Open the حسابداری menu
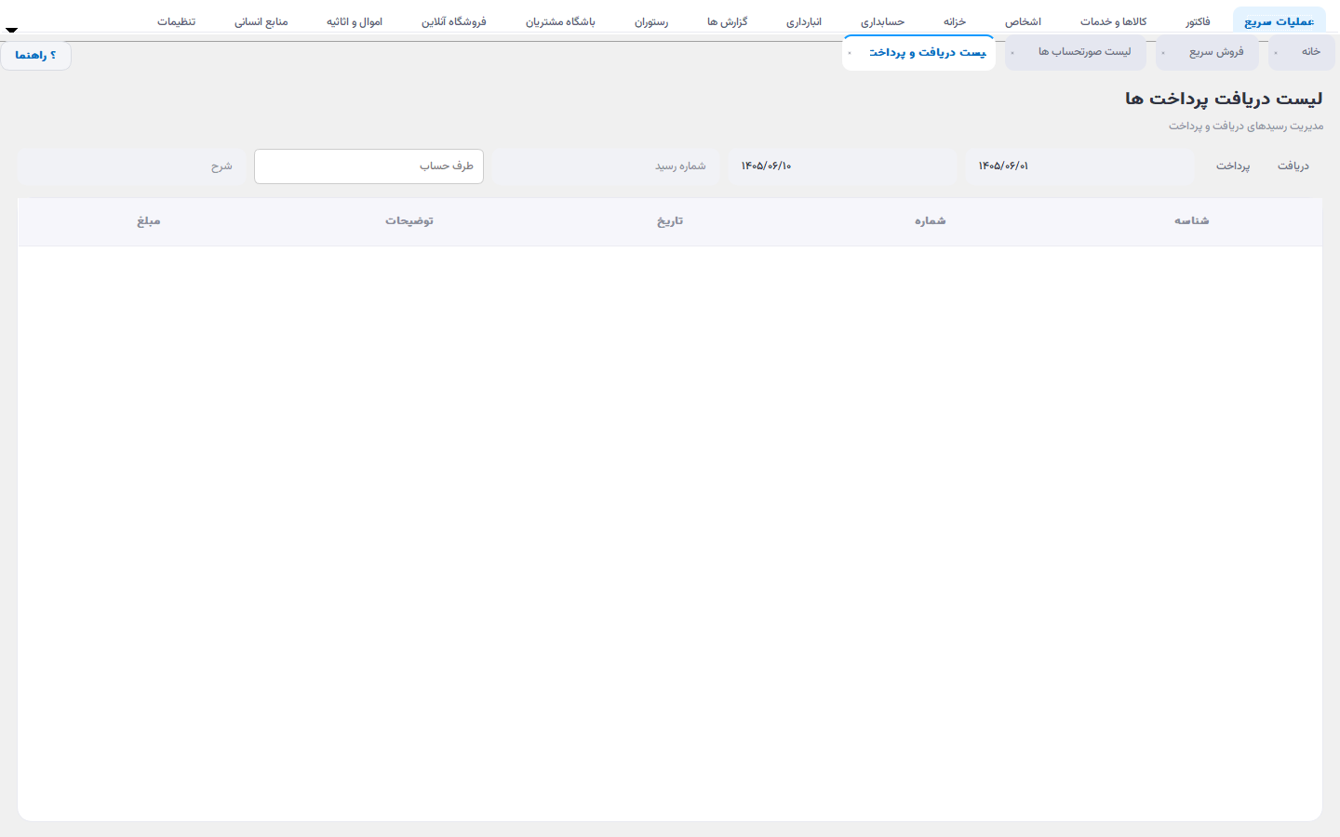Screen dimensions: 1340x837 coord(882,21)
